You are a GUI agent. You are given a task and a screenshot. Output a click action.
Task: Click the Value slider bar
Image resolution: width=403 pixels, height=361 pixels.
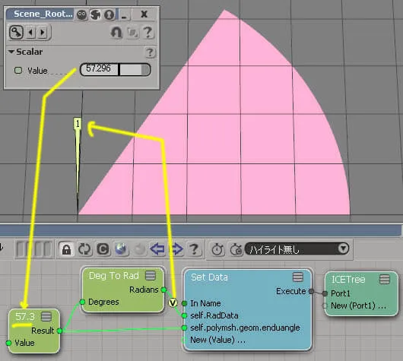point(135,70)
